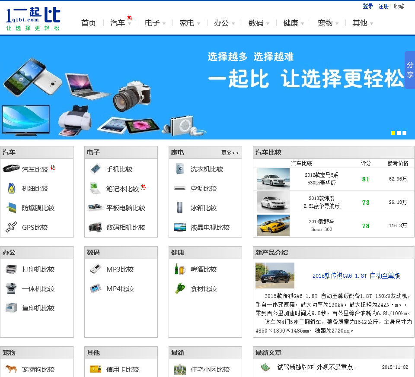This screenshot has width=415, height=377.
Task: Click 更多>> in the 家电 panel
Action: coord(230,152)
